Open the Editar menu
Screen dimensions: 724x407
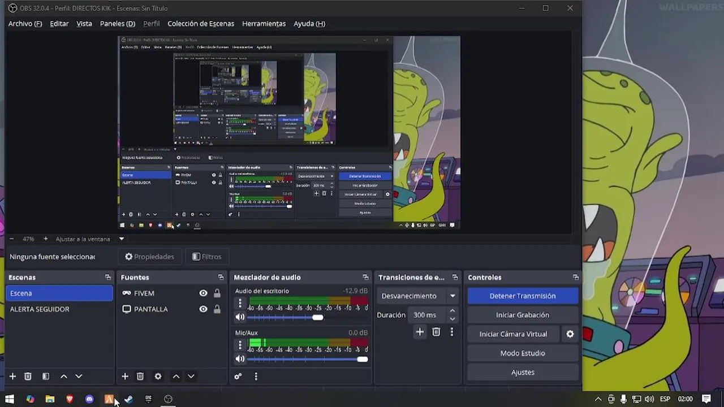point(59,24)
